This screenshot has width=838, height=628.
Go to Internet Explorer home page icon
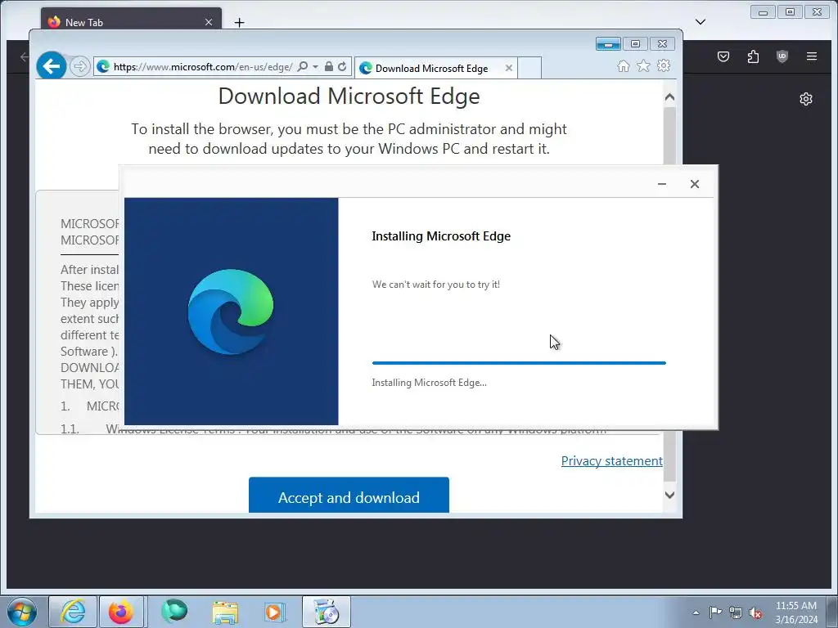pyautogui.click(x=623, y=65)
